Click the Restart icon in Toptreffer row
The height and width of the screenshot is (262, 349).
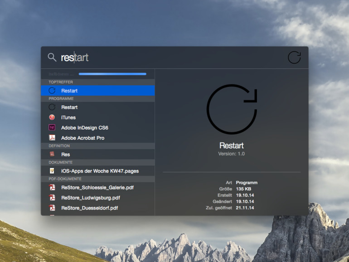pyautogui.click(x=52, y=91)
